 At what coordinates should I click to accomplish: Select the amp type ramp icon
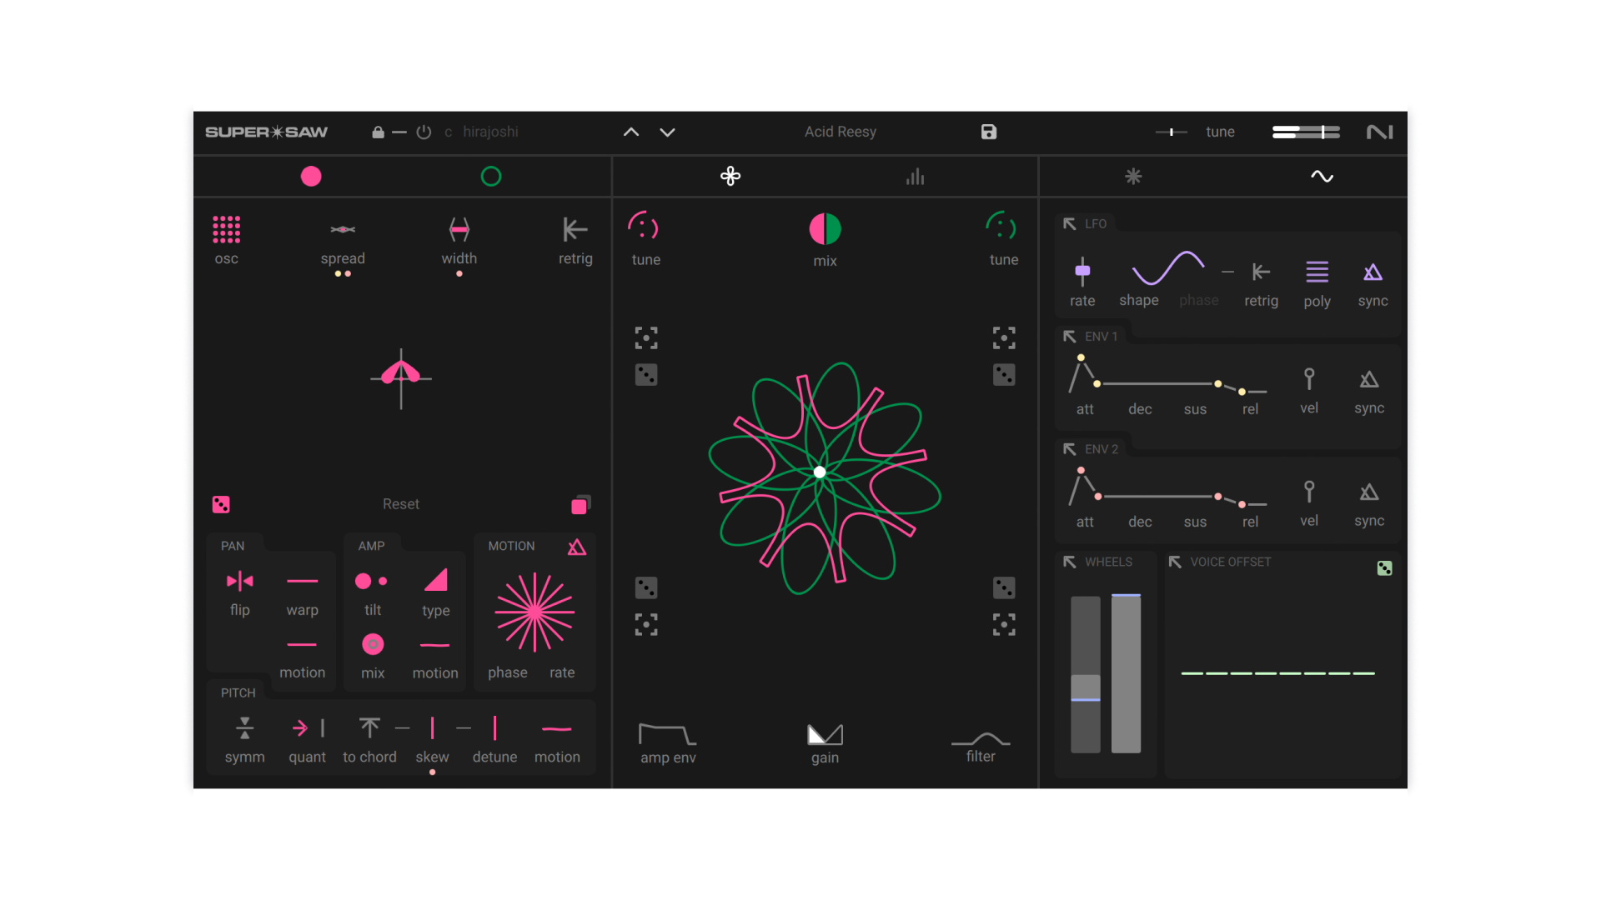pyautogui.click(x=435, y=580)
